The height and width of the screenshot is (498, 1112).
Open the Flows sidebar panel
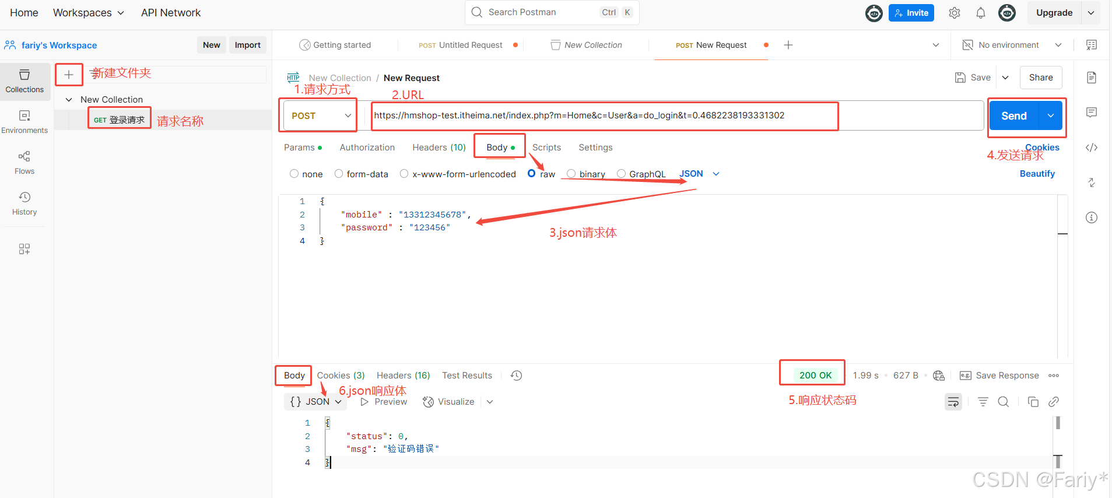coord(24,163)
